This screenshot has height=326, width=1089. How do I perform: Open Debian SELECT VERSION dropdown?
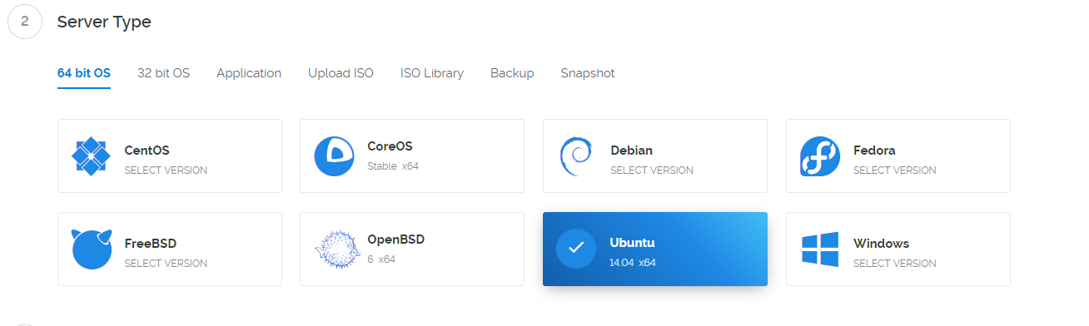click(x=652, y=170)
